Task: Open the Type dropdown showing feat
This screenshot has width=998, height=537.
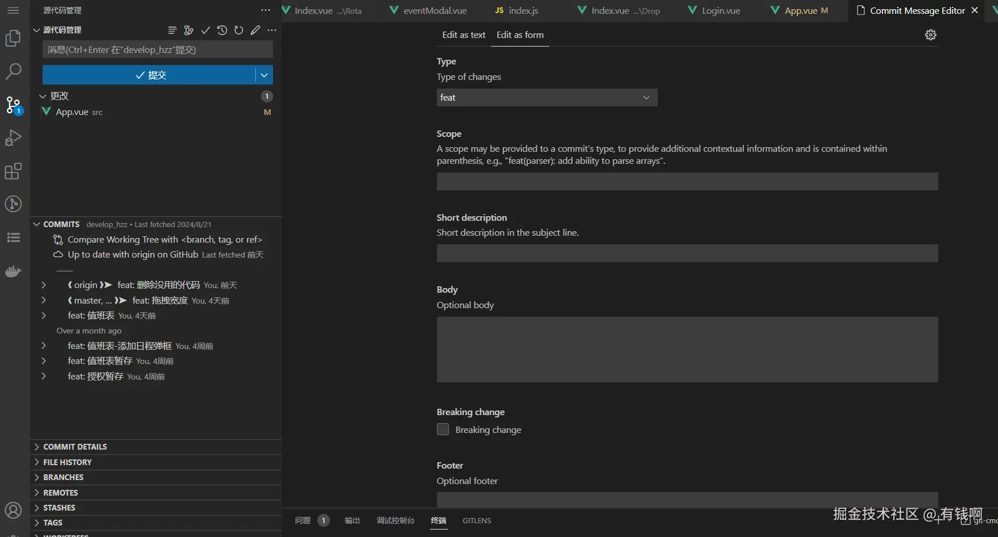Action: coord(547,98)
